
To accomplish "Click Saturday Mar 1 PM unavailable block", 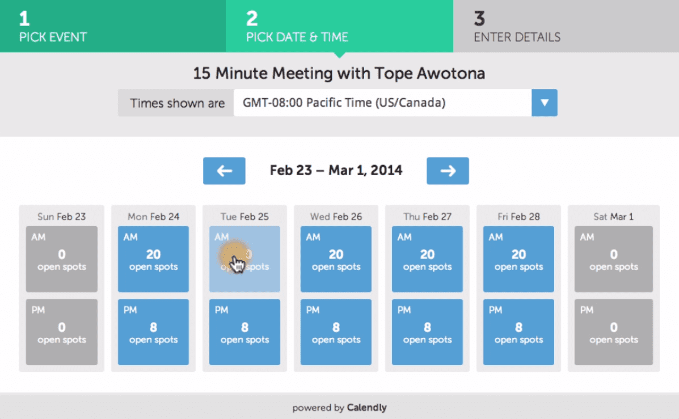I will tap(614, 332).
